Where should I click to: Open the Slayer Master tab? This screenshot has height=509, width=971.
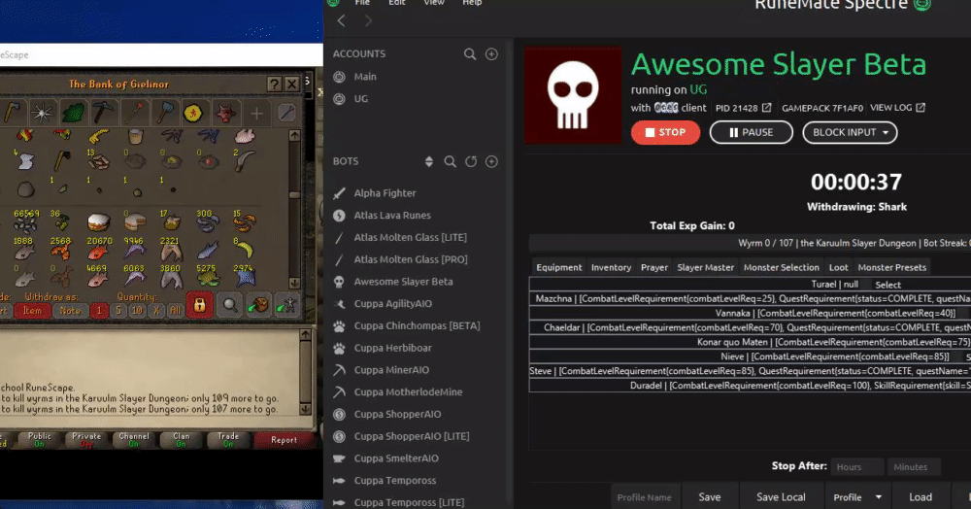(705, 267)
